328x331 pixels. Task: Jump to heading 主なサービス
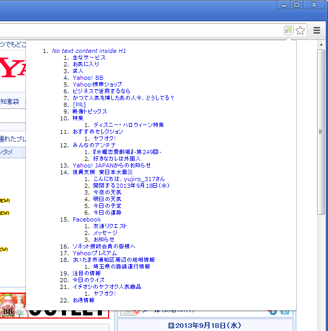pyautogui.click(x=89, y=58)
